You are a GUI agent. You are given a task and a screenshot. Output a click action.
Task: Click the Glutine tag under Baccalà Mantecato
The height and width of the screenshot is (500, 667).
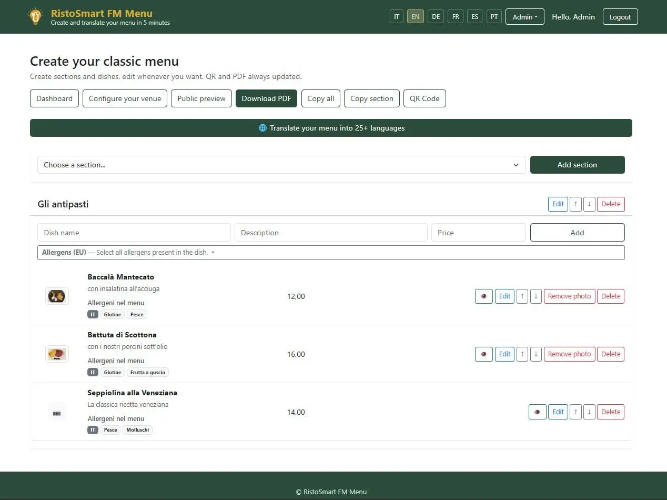pyautogui.click(x=113, y=314)
